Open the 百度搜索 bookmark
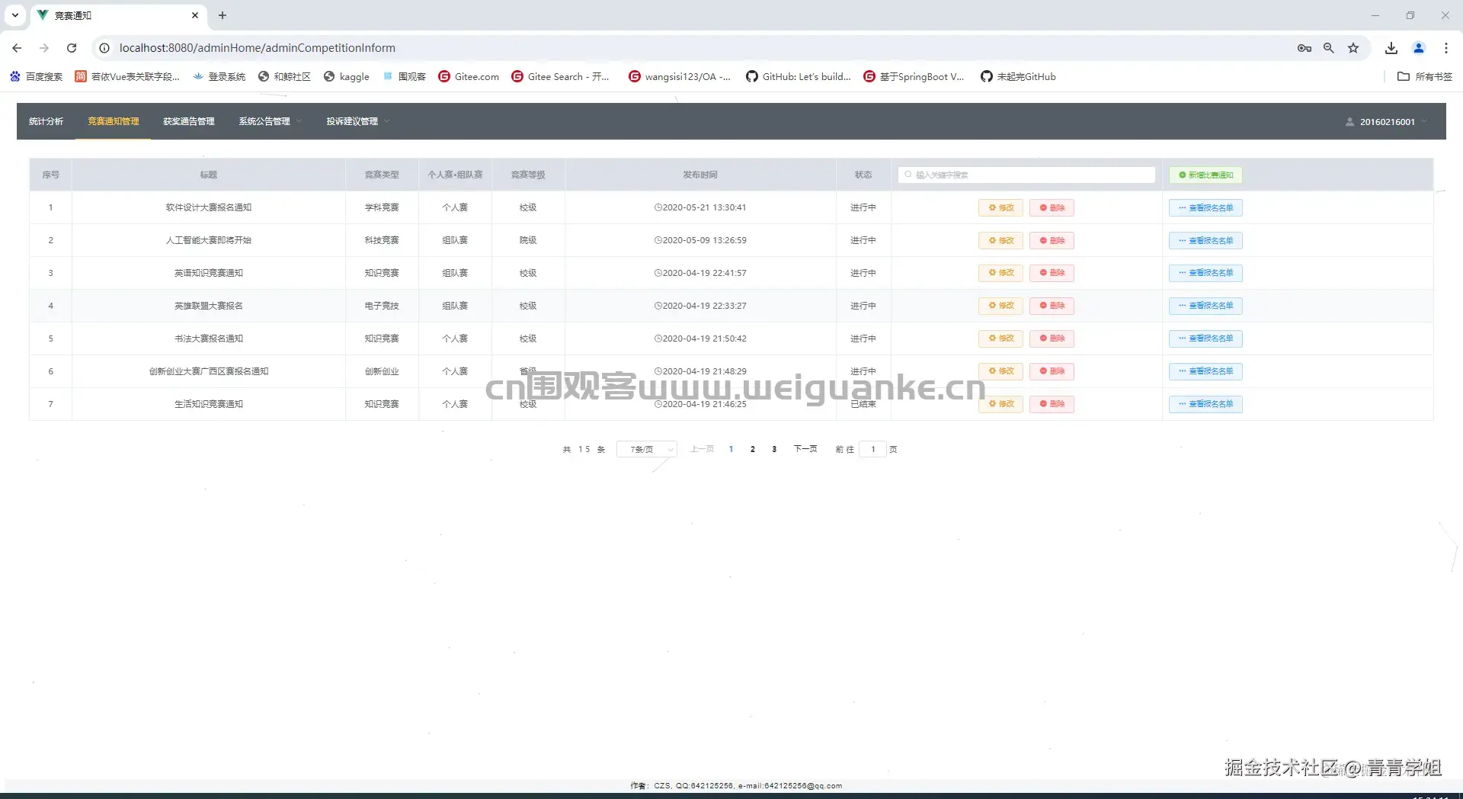The image size is (1463, 799). (36, 76)
